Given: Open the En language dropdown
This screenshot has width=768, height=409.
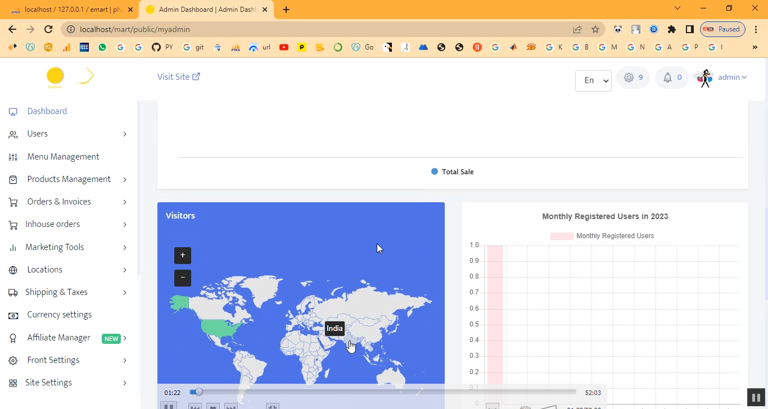Looking at the screenshot, I should coord(593,80).
